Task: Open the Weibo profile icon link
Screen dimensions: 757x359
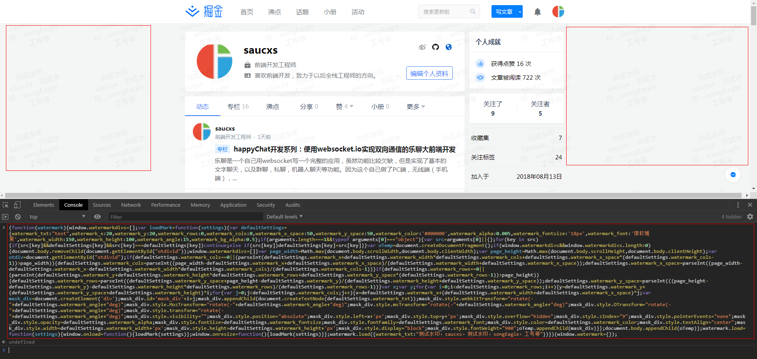Action: 422,47
